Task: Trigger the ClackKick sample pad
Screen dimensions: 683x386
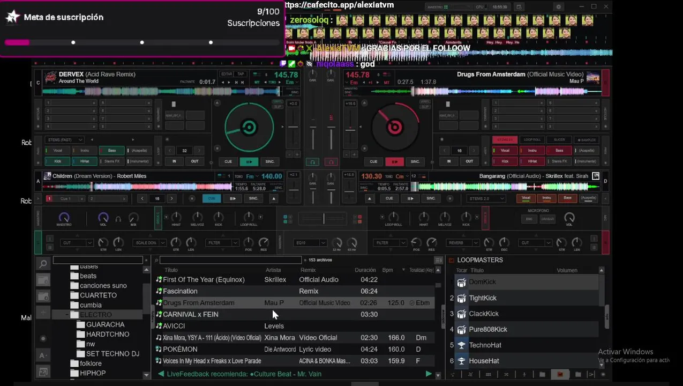Action: [x=461, y=314]
